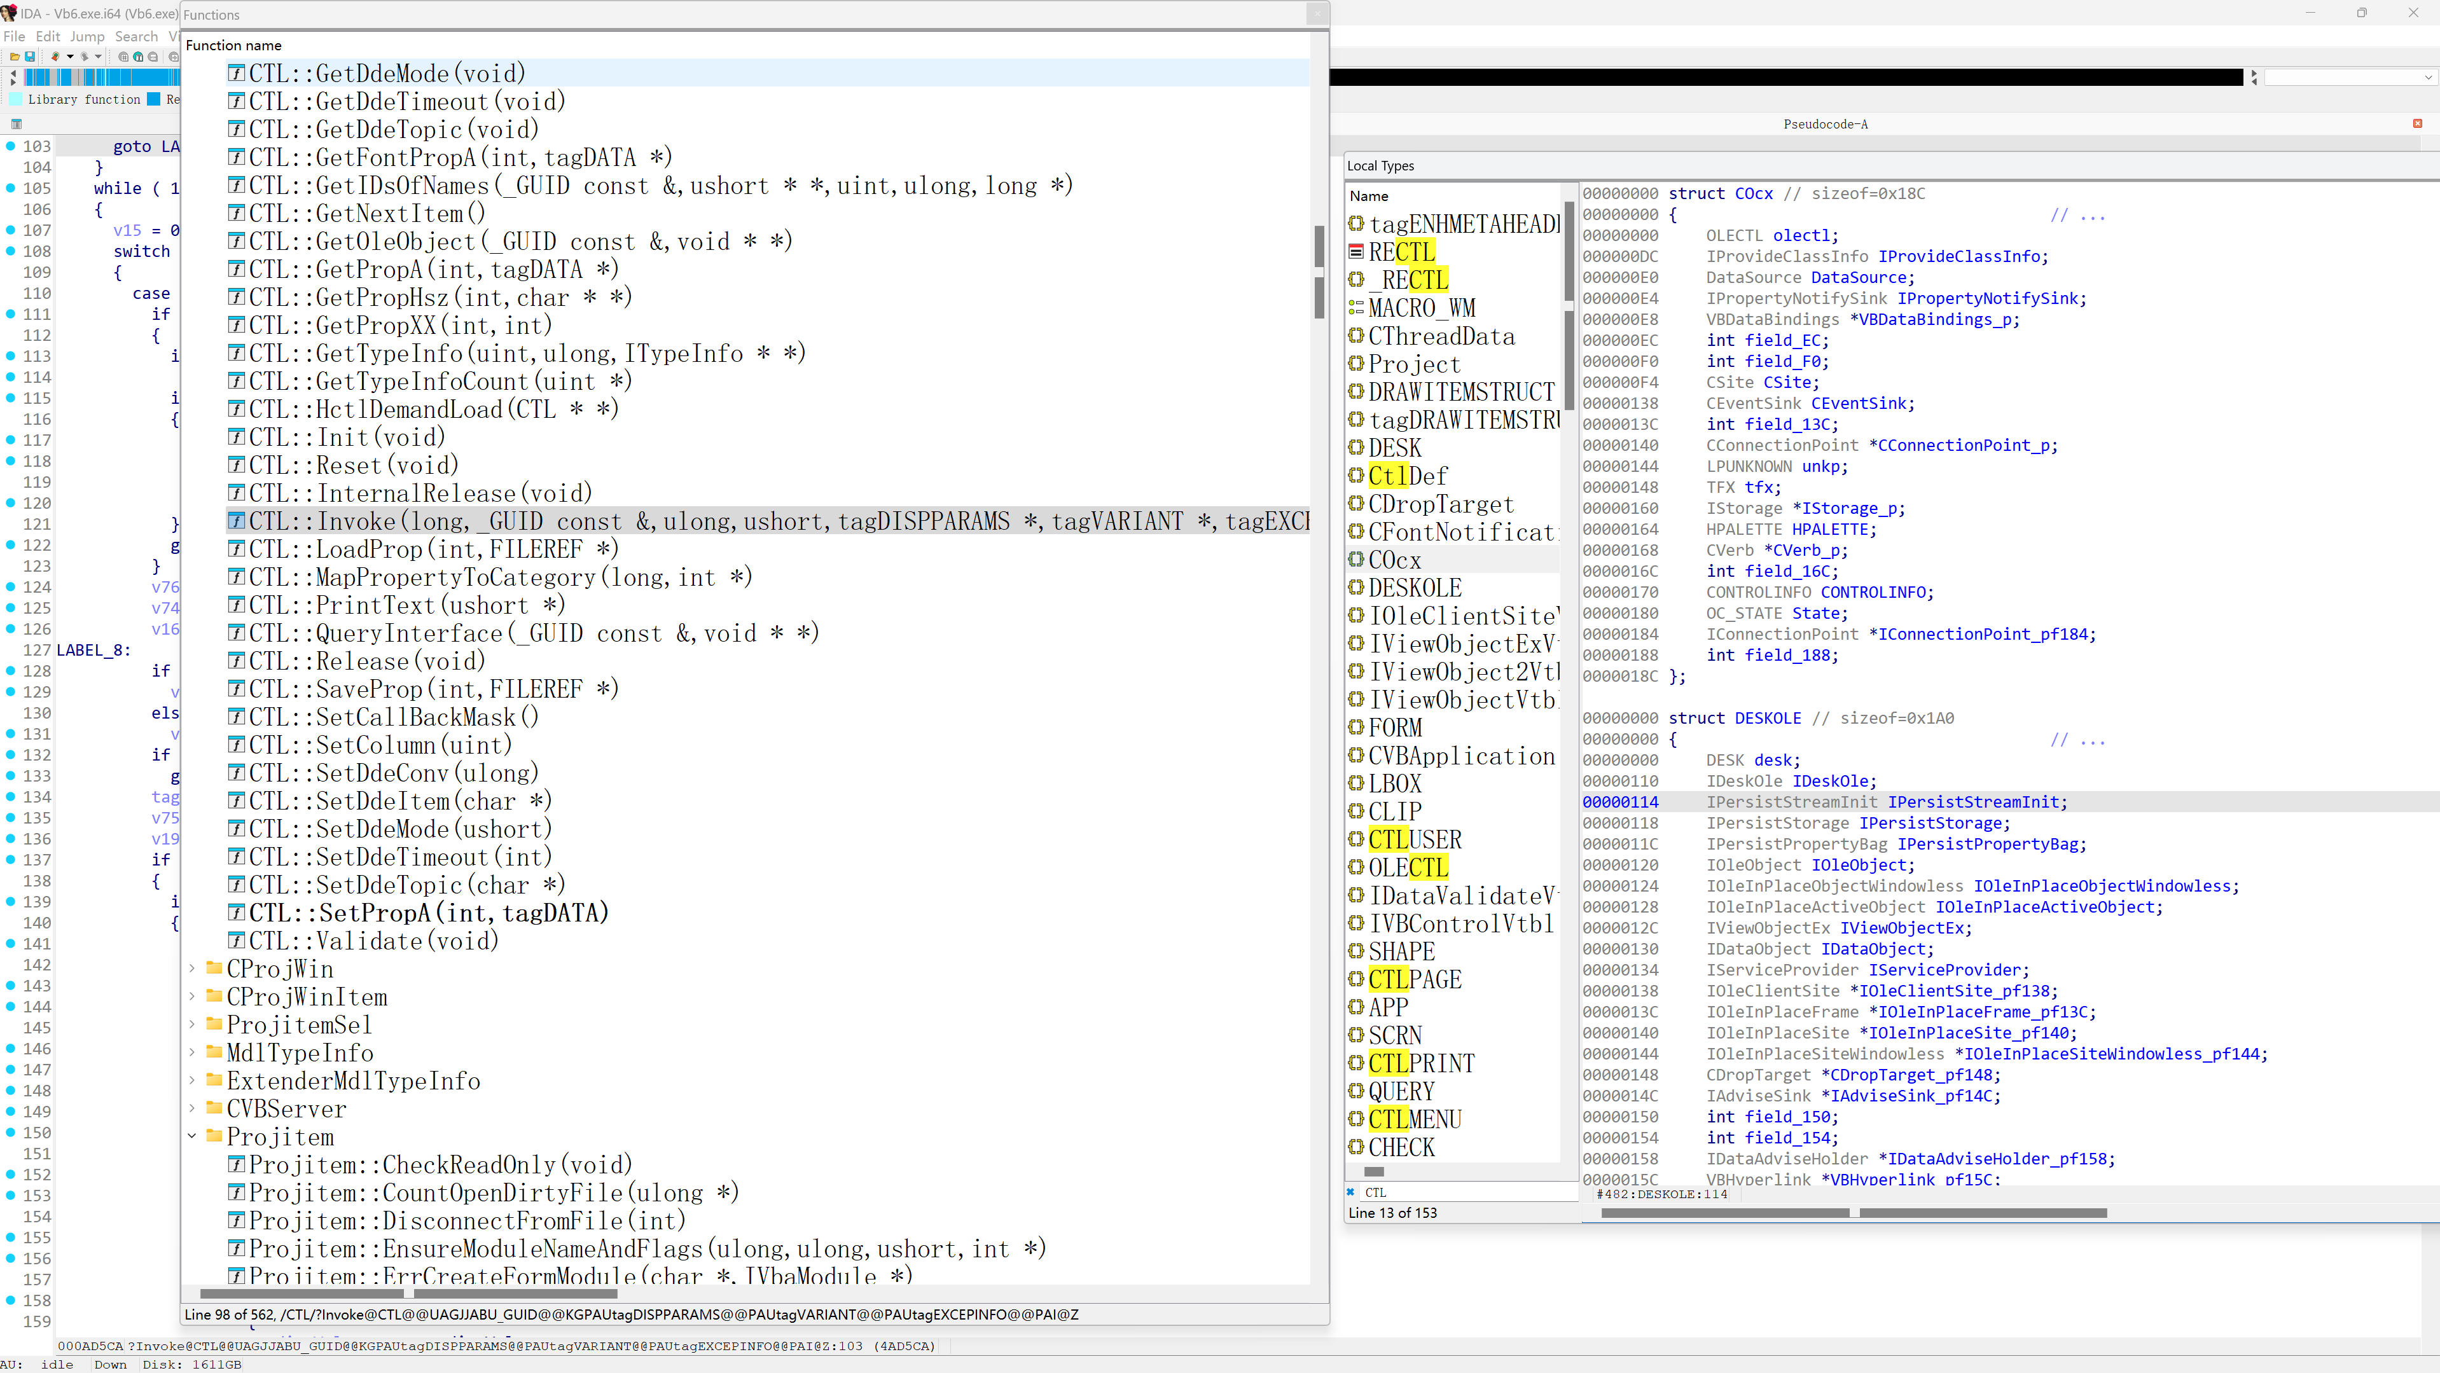Click the type icon beside CTLMENU

pyautogui.click(x=1356, y=1119)
